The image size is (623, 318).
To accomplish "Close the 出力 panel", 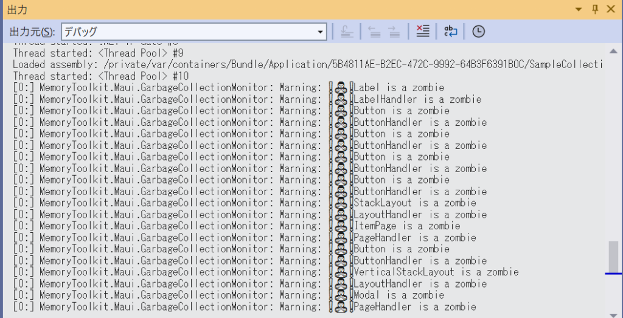I will 611,10.
